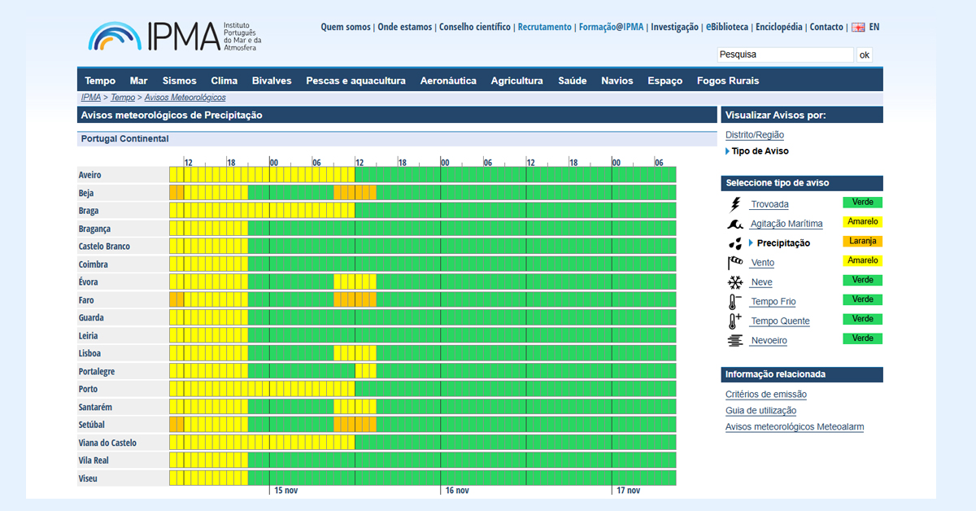Open the Fogos Rurais menu item
This screenshot has width=976, height=511.
click(727, 81)
